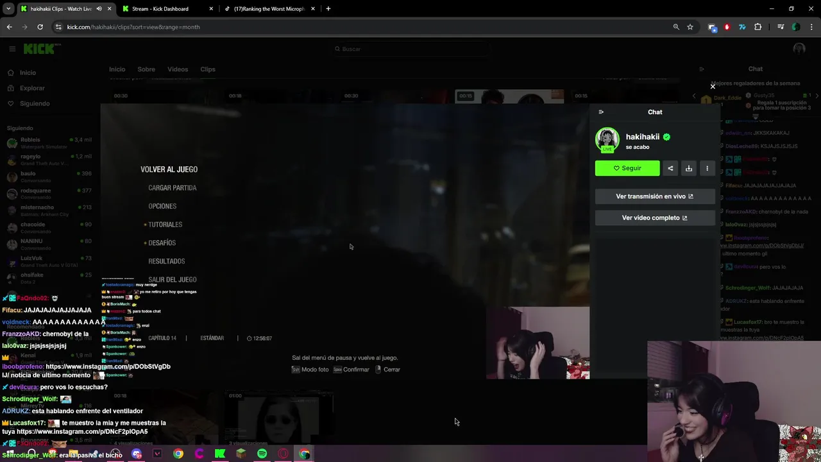Show previous top gifters with left chevron
Screen dimensions: 821x462
point(693,96)
